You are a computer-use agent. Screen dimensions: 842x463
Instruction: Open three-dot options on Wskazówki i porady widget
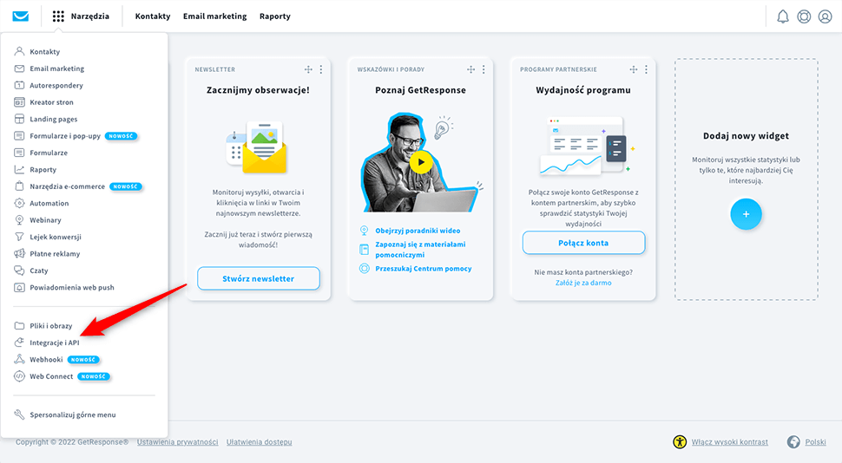[483, 69]
